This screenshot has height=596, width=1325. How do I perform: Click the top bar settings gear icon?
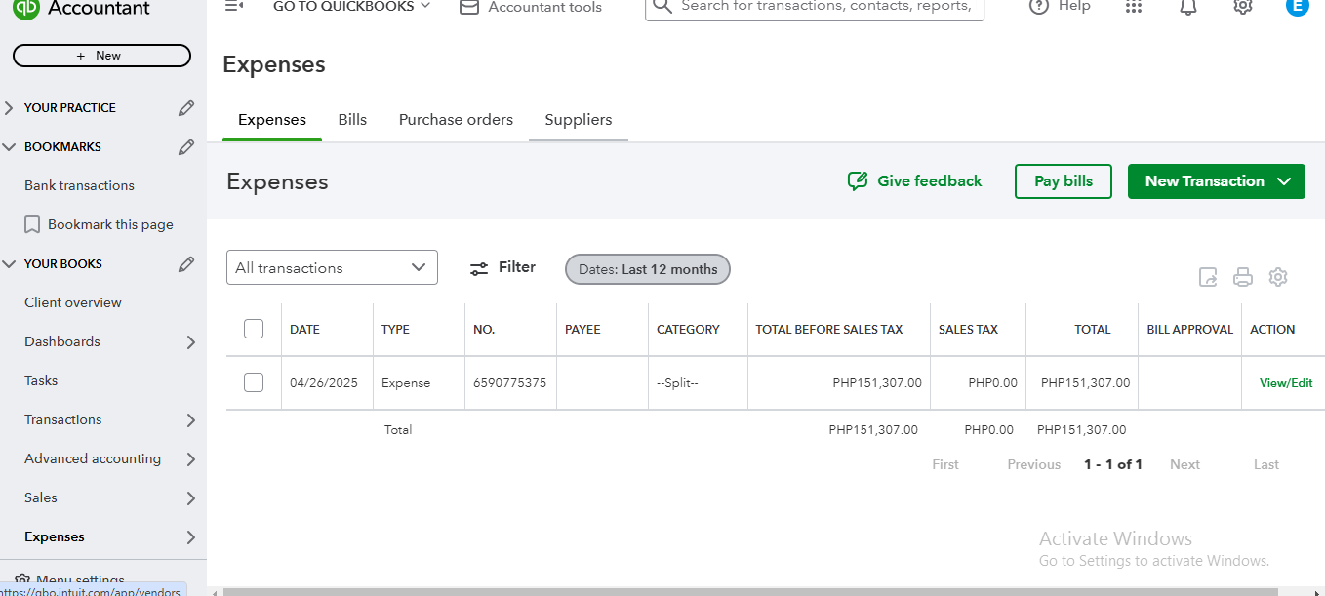click(1242, 7)
